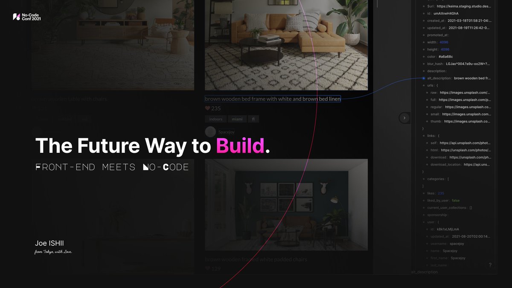Select the fl tag

click(253, 119)
